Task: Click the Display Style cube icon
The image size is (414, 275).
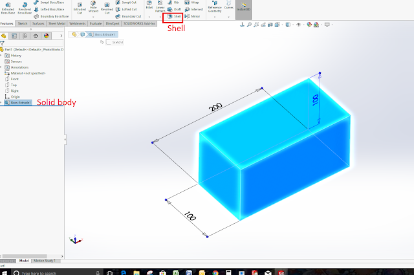Action: pyautogui.click(x=288, y=25)
